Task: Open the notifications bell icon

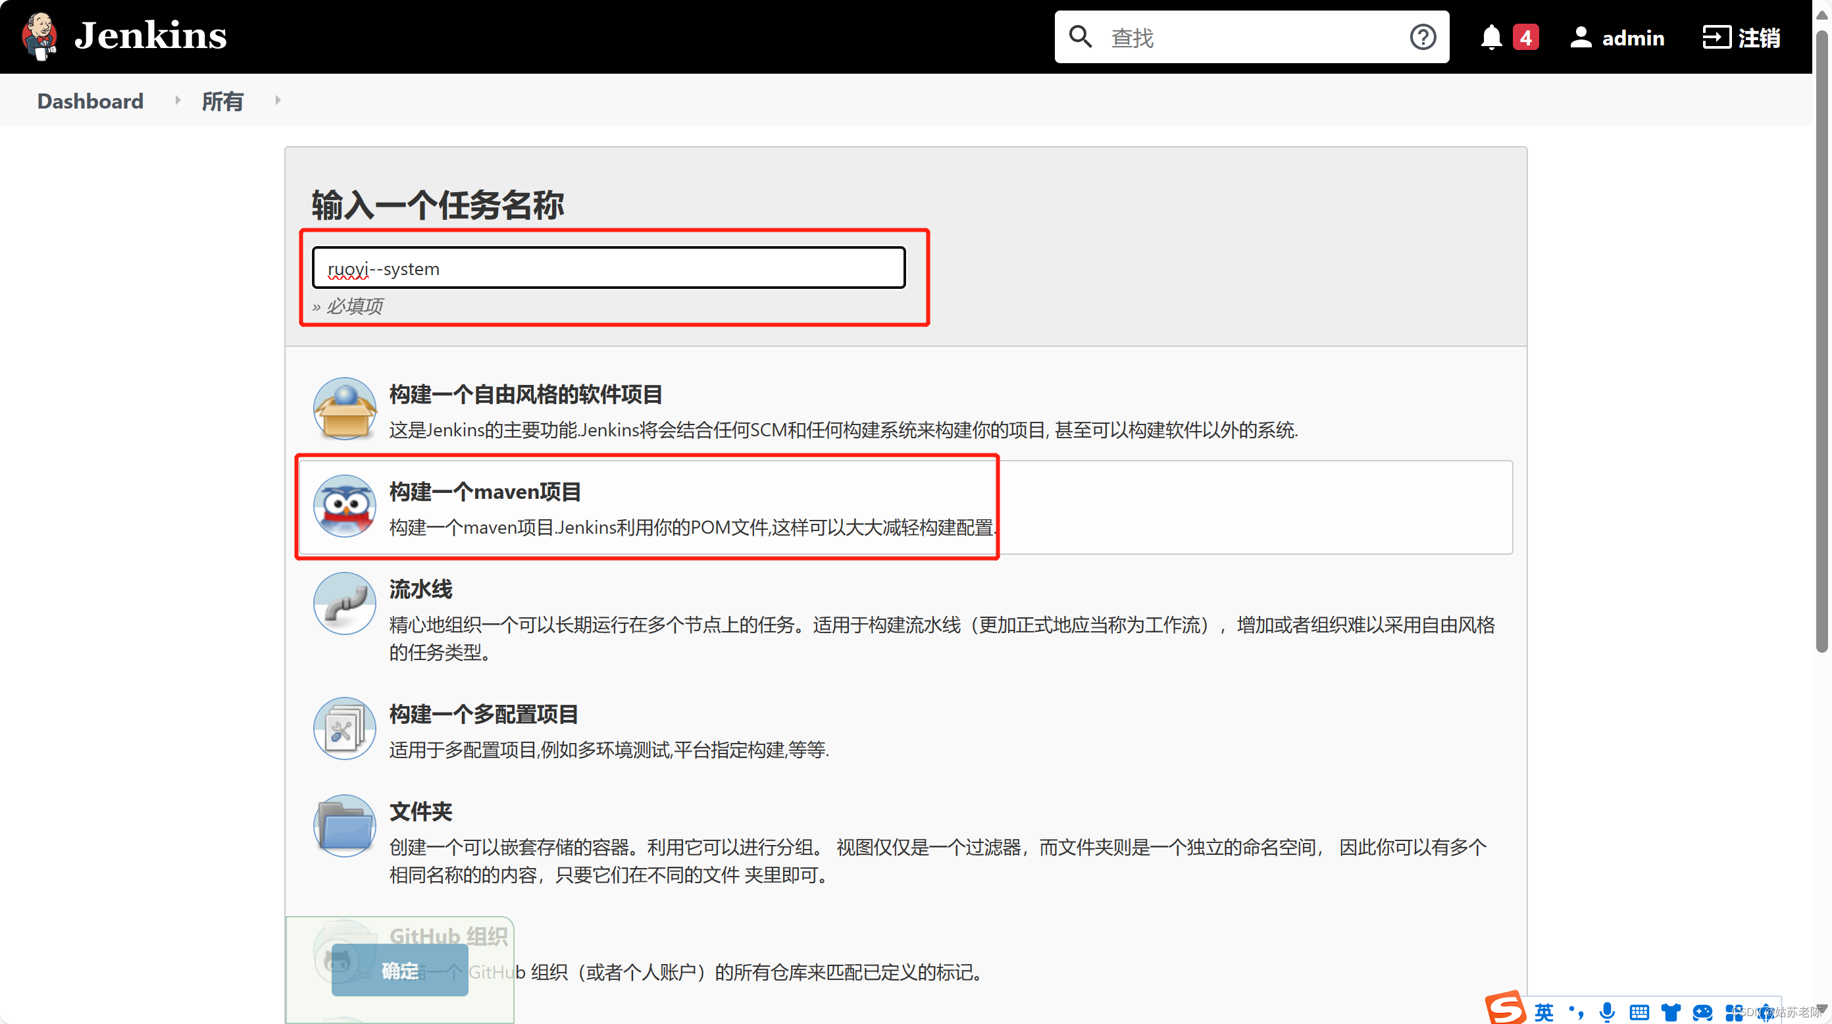Action: pyautogui.click(x=1491, y=37)
